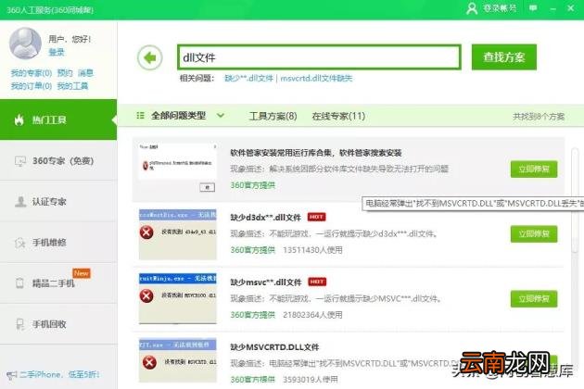Click 立即修复 for 缺少d3dx**.dll文件
This screenshot has height=389, width=584.
pyautogui.click(x=534, y=233)
